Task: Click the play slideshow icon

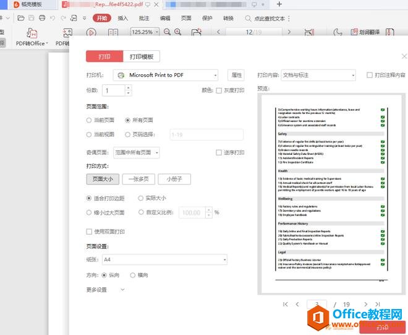Action: pyautogui.click(x=91, y=32)
